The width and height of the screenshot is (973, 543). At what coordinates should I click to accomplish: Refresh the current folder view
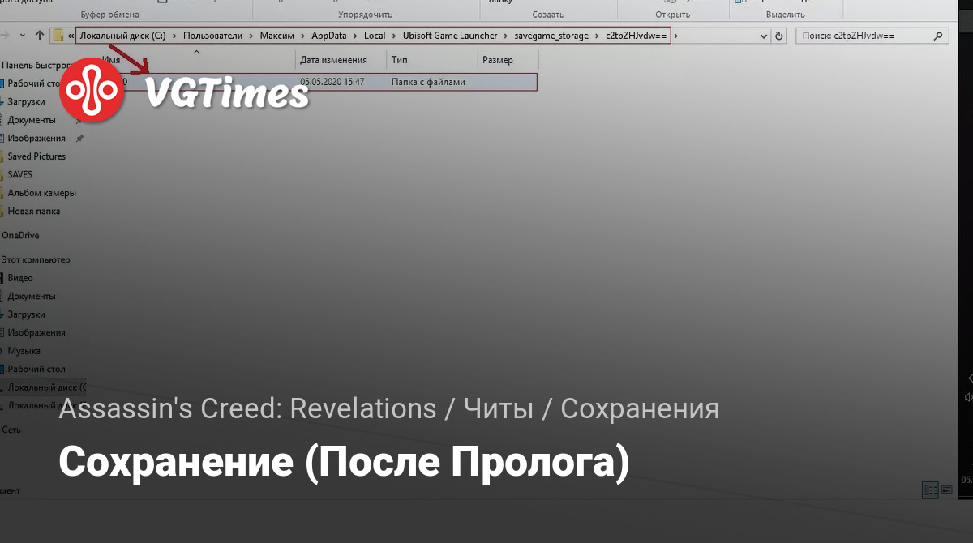tap(779, 36)
